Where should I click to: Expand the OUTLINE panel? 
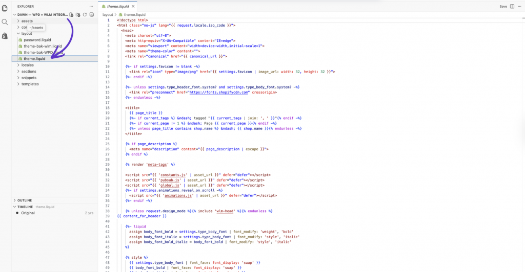15,200
